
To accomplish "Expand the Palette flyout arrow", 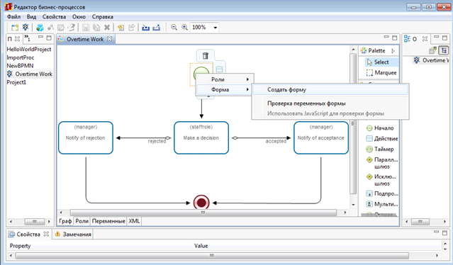I will (393, 51).
